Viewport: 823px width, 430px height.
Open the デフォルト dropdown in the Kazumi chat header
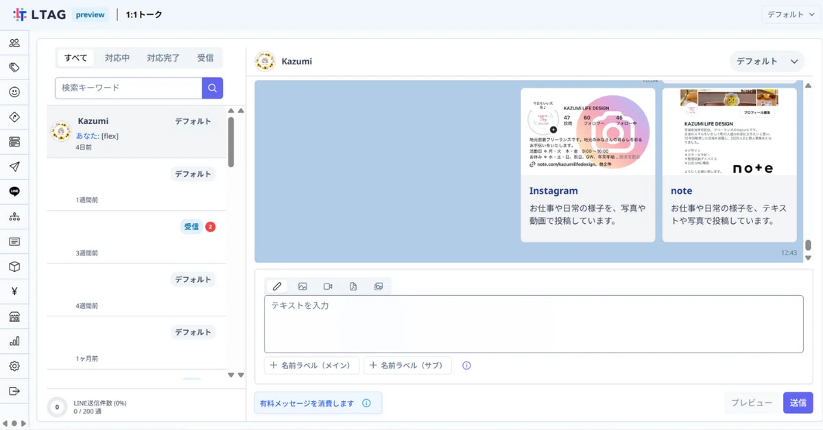(x=767, y=61)
